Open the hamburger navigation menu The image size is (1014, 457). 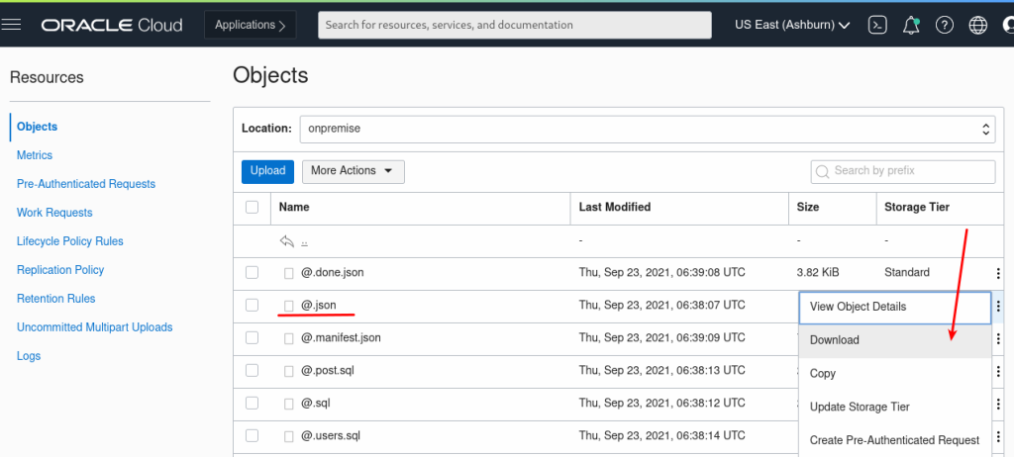(13, 25)
